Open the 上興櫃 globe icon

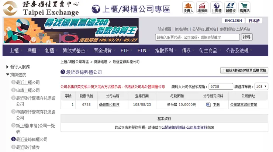[x=216, y=7]
